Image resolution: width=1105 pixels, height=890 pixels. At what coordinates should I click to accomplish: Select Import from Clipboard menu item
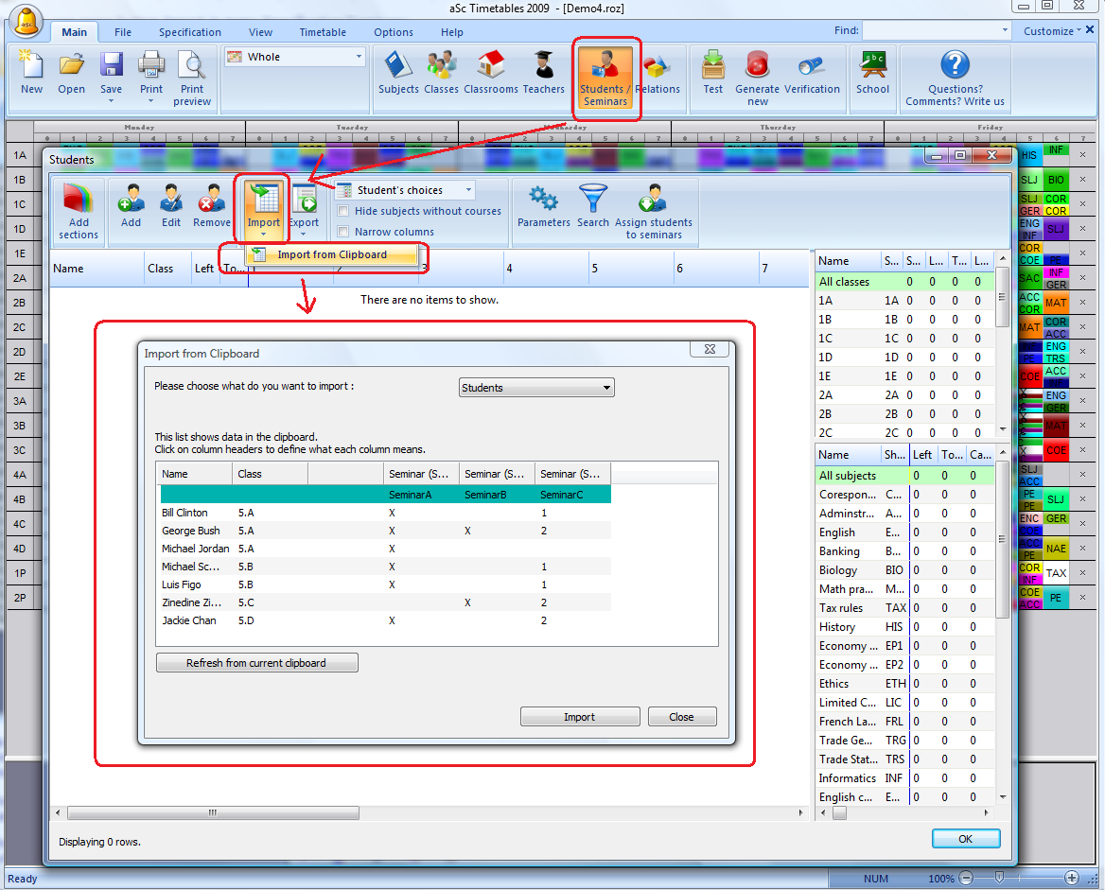[x=331, y=254]
